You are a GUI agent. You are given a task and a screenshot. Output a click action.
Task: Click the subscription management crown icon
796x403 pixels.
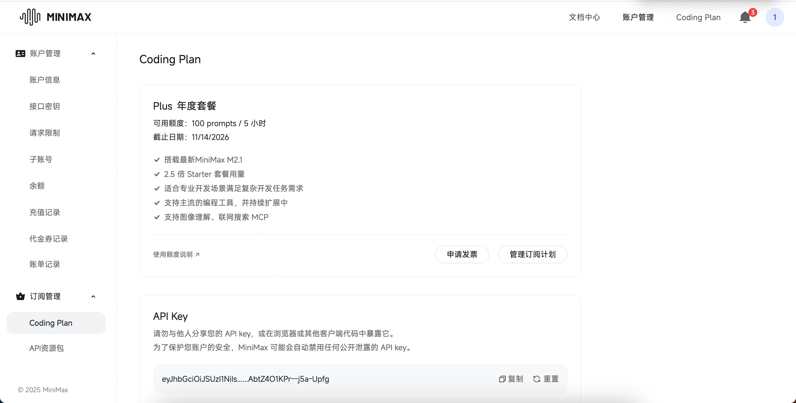(x=20, y=296)
